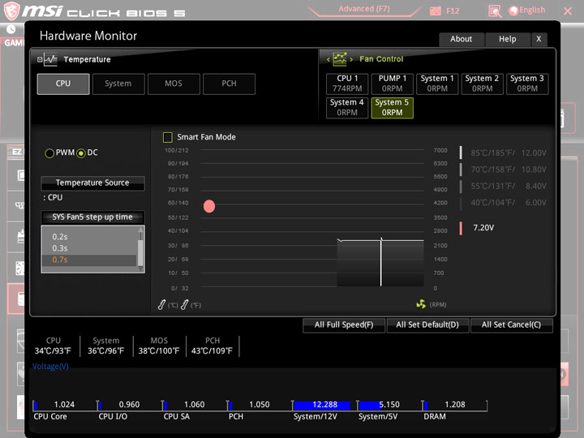Screen dimensions: 584x438
Task: Click the System/5V 5.150 voltage bar
Action: pos(388,406)
